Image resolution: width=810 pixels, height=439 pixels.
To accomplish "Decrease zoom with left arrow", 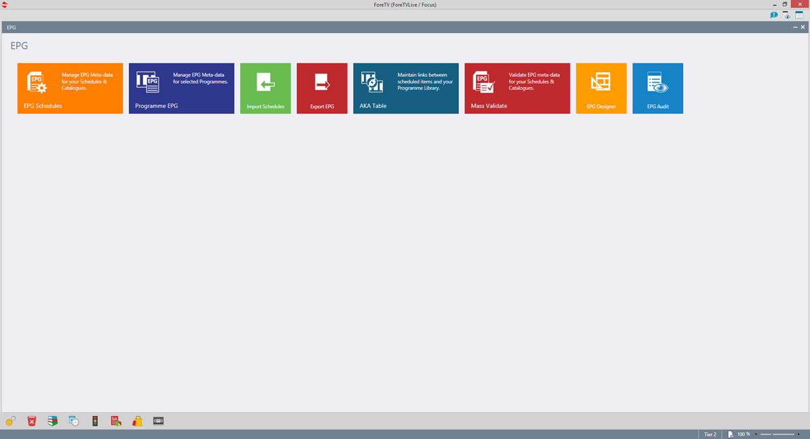I will (x=756, y=434).
